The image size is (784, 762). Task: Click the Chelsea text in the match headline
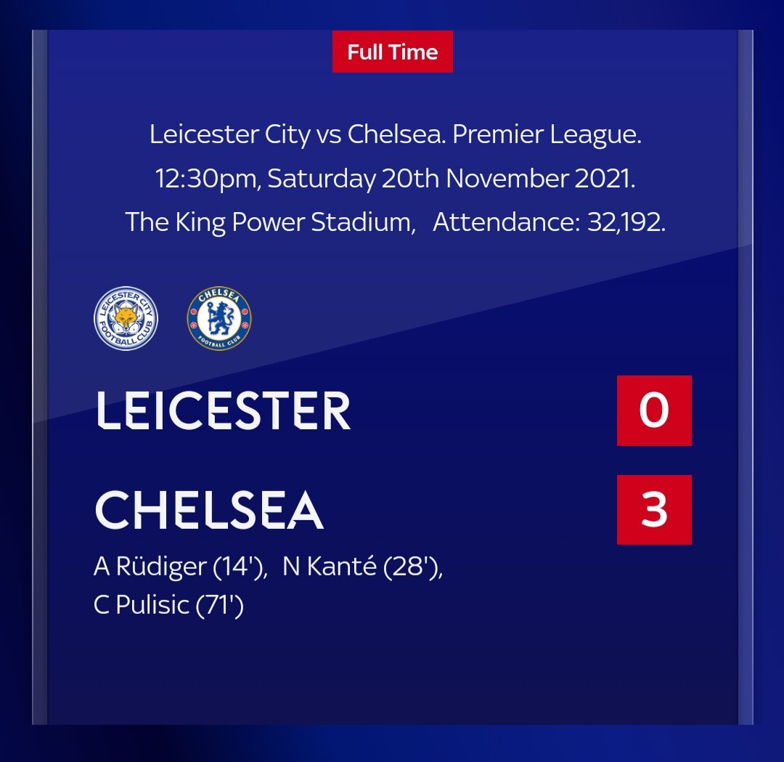396,134
